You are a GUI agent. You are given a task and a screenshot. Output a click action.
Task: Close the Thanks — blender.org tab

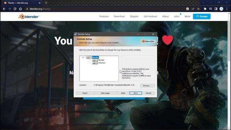(40, 3)
